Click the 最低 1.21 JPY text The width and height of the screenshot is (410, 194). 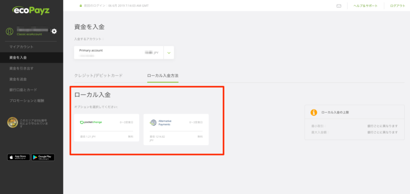click(88, 137)
